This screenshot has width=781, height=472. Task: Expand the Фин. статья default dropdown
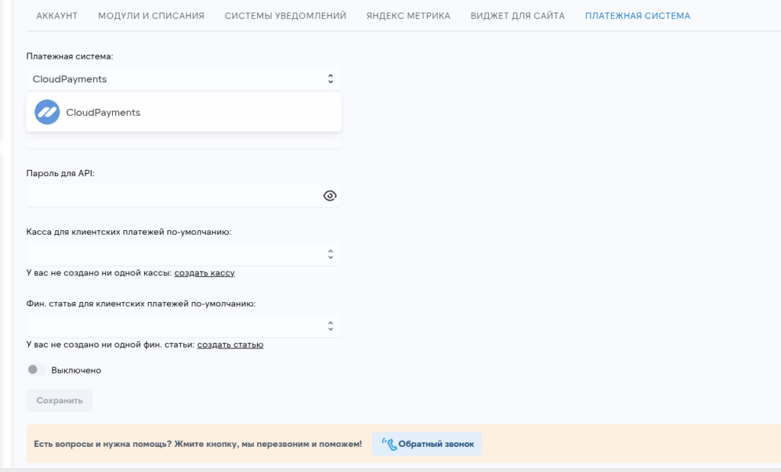tap(183, 326)
